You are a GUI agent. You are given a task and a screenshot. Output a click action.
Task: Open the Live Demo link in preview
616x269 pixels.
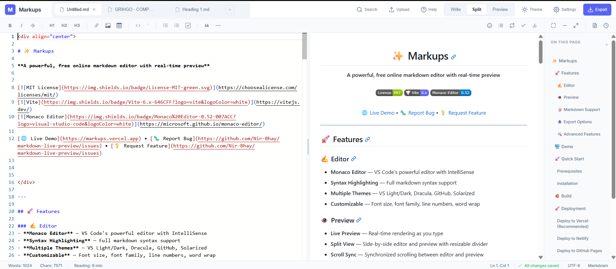click(x=382, y=113)
